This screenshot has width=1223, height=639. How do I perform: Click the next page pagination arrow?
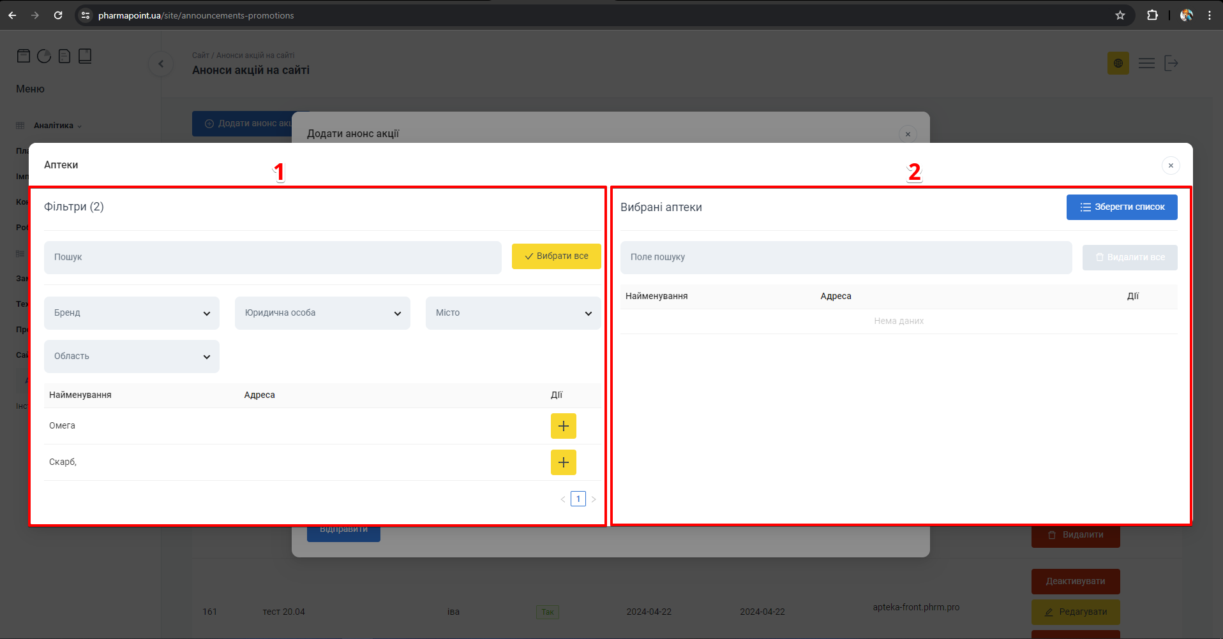[x=594, y=499]
